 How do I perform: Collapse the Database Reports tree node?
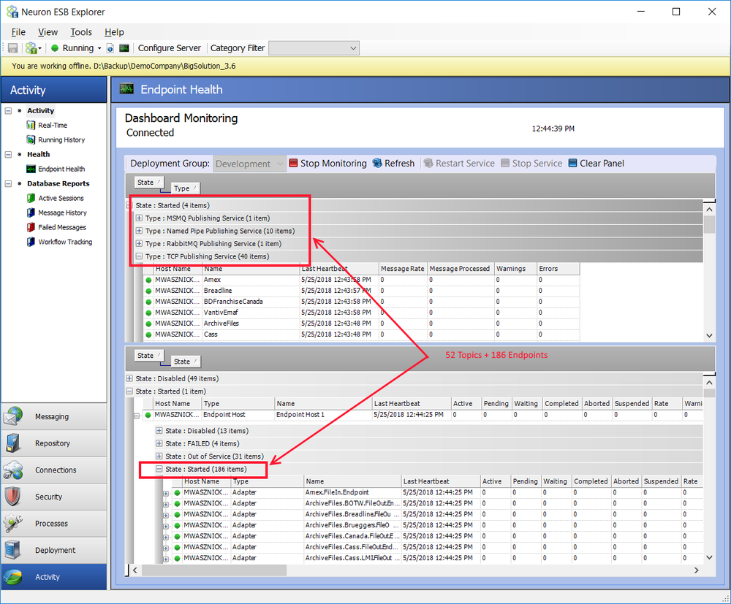point(8,183)
